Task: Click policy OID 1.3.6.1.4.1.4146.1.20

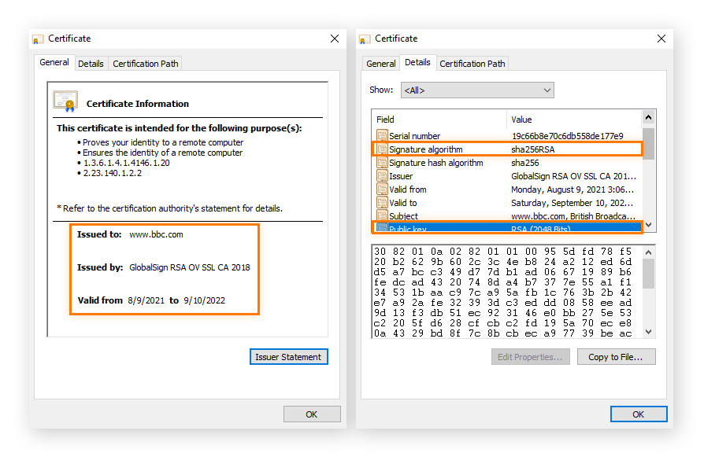Action: click(x=127, y=163)
